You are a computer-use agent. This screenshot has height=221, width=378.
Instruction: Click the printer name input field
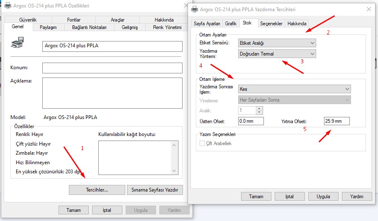(112, 46)
